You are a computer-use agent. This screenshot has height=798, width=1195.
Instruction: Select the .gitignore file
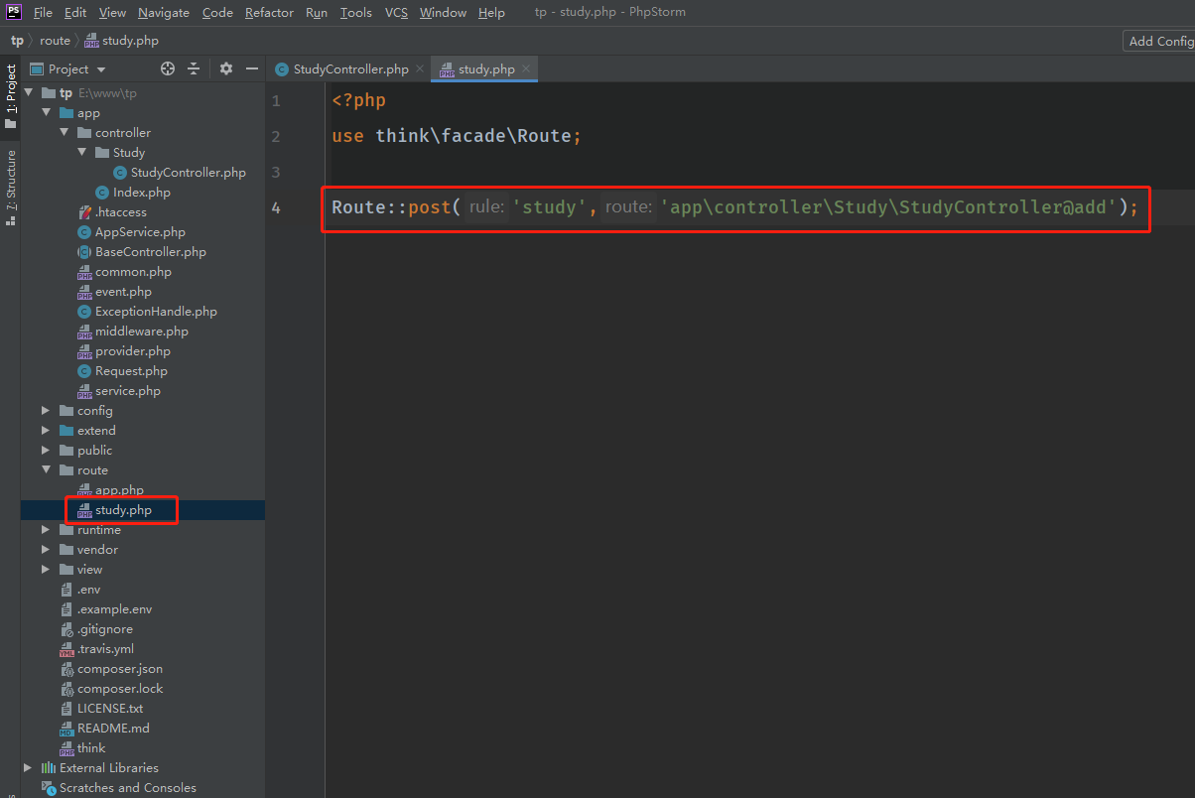(96, 628)
